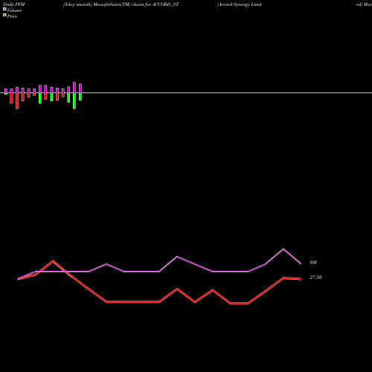Click the Volume legend color swatch
This screenshot has height=372, width=372.
pyautogui.click(x=4, y=9)
